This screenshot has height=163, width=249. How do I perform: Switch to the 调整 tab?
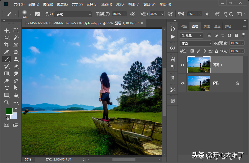(184, 26)
